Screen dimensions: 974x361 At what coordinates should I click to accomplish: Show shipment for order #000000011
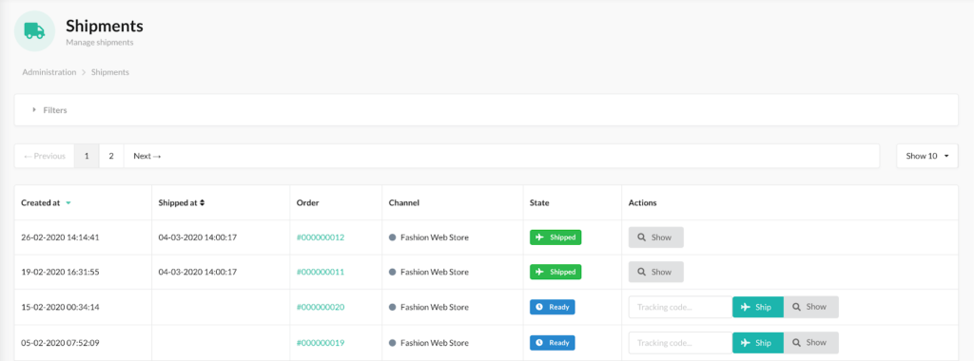[656, 273]
